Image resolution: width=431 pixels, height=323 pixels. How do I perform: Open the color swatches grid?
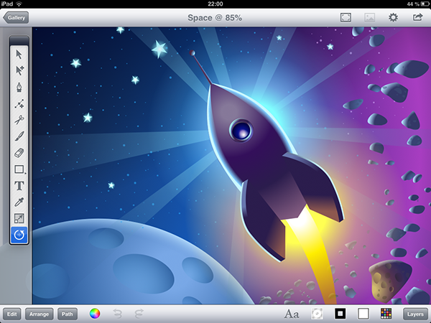tap(386, 314)
